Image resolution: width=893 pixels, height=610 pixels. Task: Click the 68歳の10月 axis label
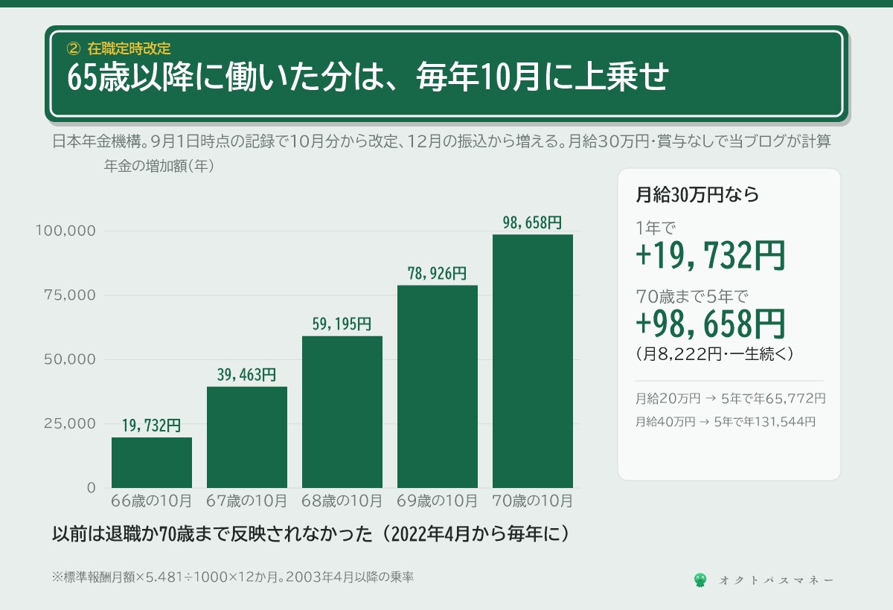pos(342,501)
